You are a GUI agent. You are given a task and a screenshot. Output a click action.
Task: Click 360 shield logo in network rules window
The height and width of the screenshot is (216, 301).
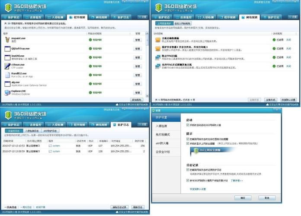[159, 8]
